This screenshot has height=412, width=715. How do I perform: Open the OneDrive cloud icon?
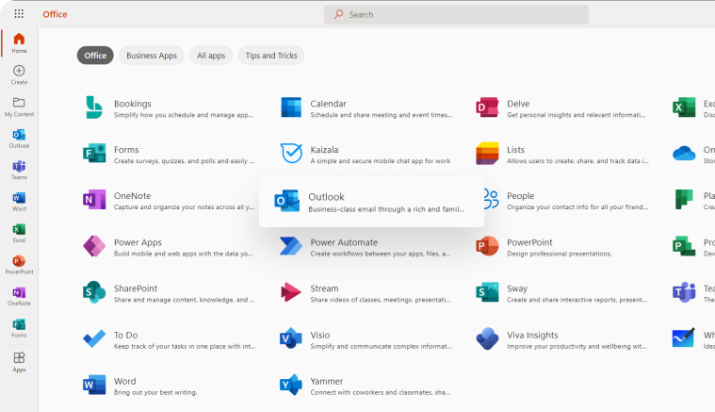point(684,154)
